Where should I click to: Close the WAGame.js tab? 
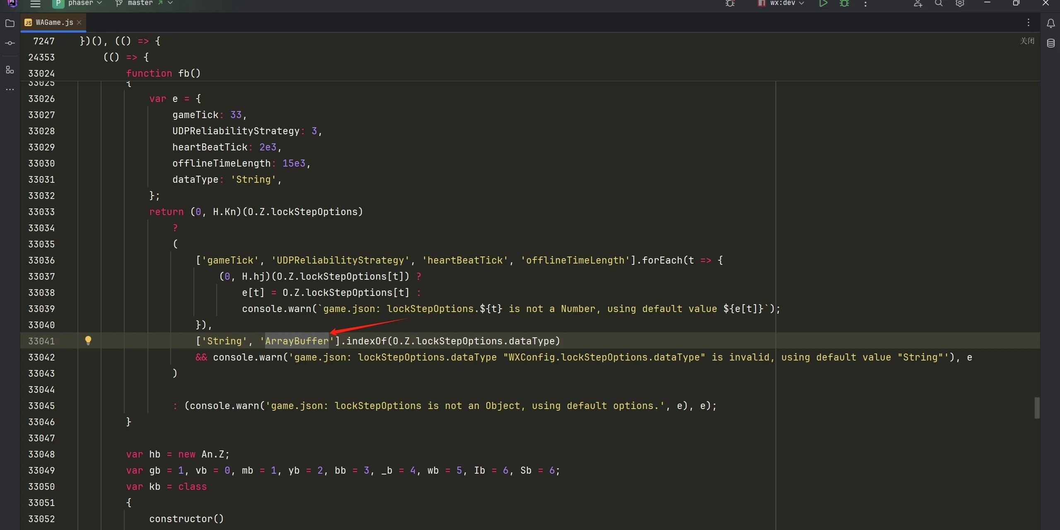tap(79, 22)
